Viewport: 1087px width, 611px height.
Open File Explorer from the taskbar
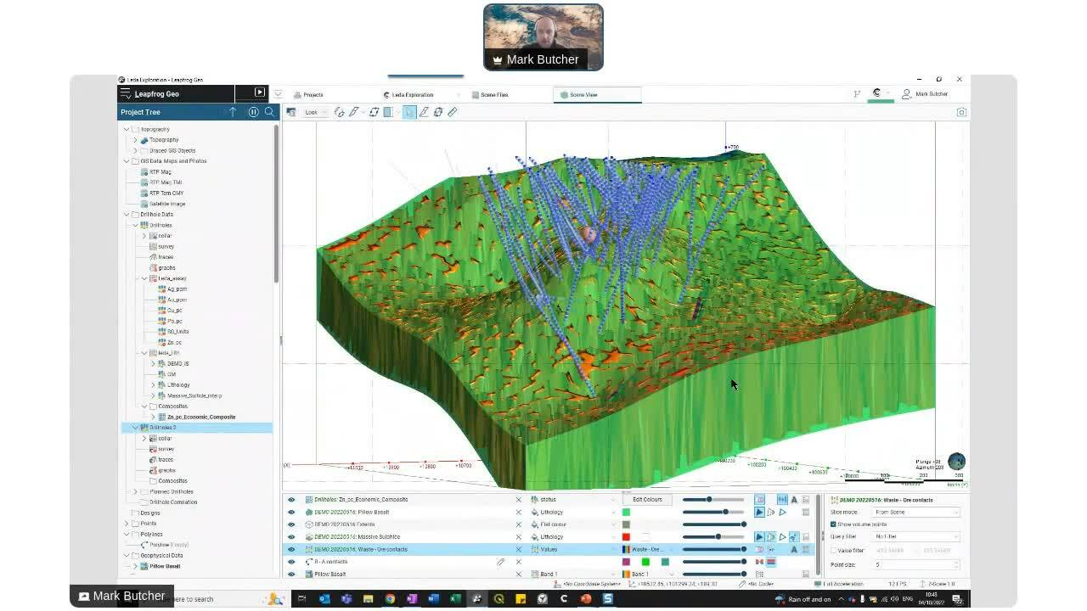(368, 598)
